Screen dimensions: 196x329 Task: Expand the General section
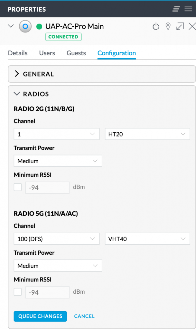coord(38,74)
